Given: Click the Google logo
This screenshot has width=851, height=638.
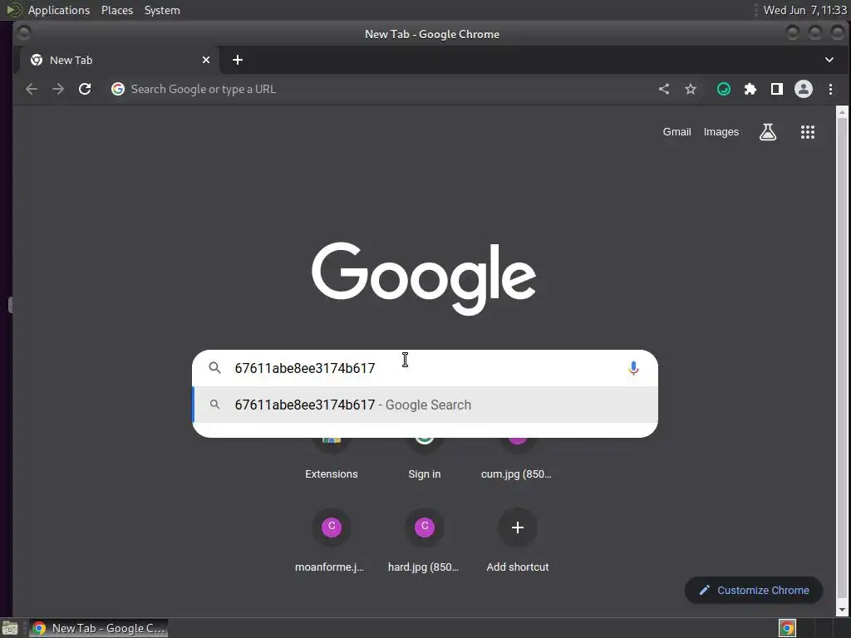Looking at the screenshot, I should coord(424,278).
